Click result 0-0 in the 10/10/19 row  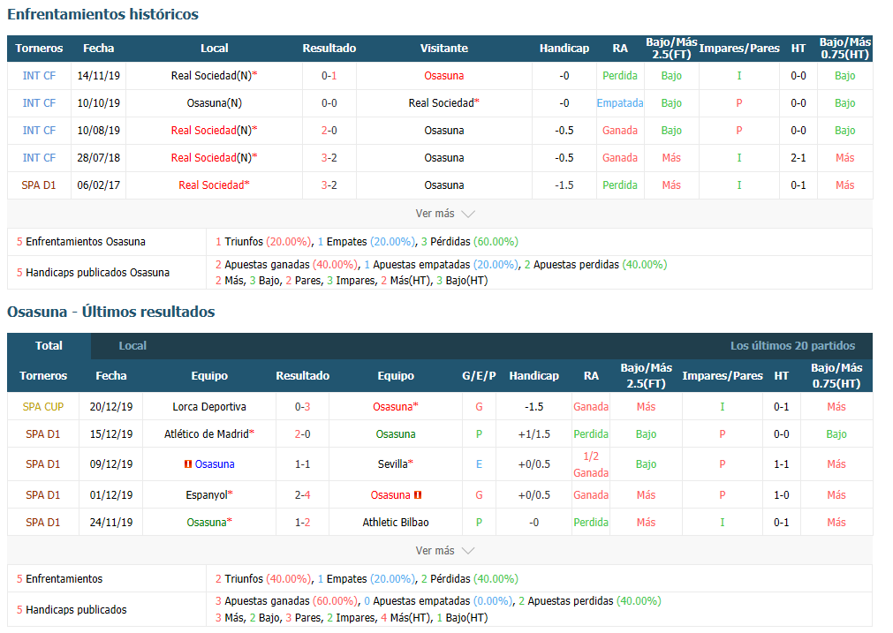click(x=329, y=103)
